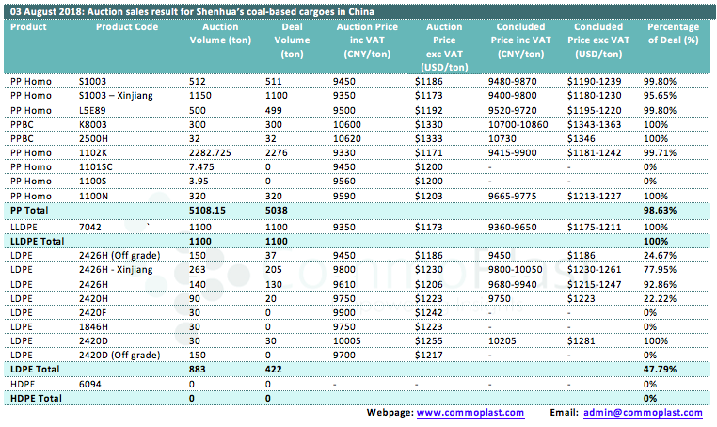Click the 2426H - Xinjiang product code

coord(118,269)
